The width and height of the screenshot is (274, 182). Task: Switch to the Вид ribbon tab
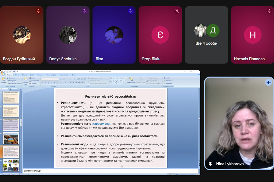tap(73, 75)
